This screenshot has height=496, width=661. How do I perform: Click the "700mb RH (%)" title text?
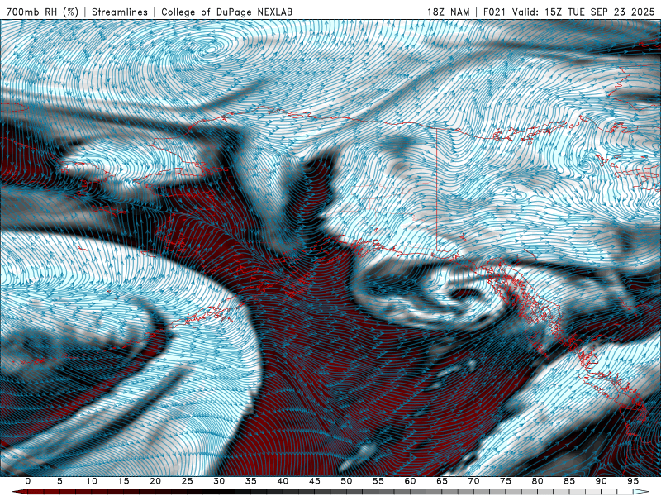[x=43, y=12]
